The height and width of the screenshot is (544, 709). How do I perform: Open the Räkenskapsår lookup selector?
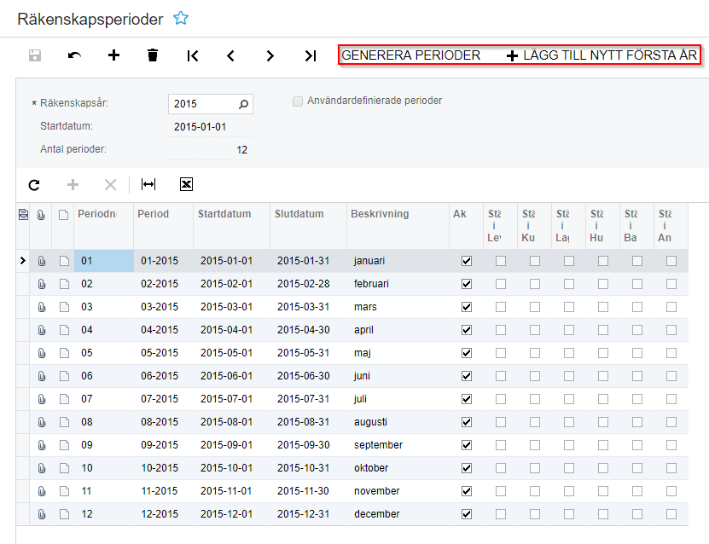[243, 104]
